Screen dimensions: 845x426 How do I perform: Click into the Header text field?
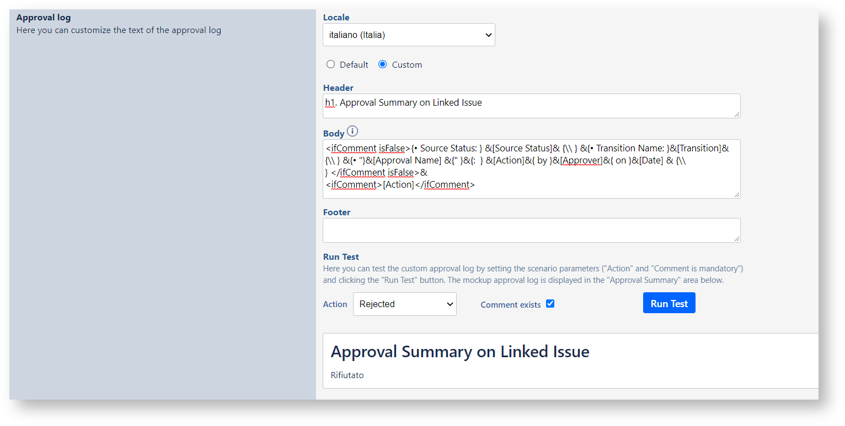[531, 106]
